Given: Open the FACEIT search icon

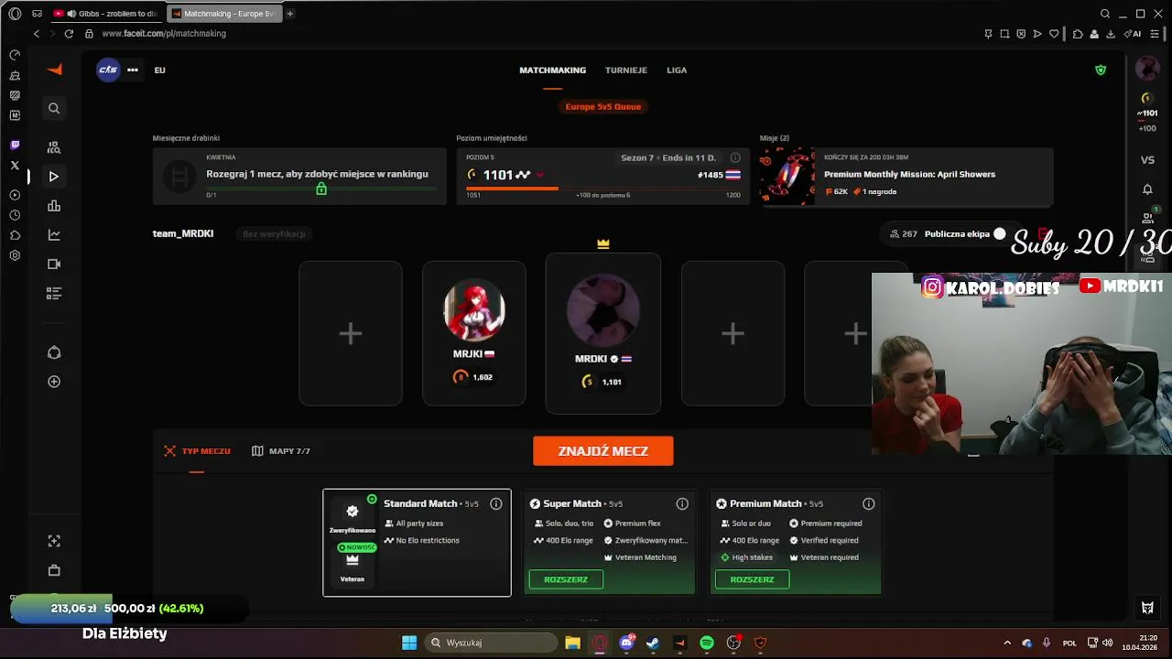Looking at the screenshot, I should pos(54,108).
